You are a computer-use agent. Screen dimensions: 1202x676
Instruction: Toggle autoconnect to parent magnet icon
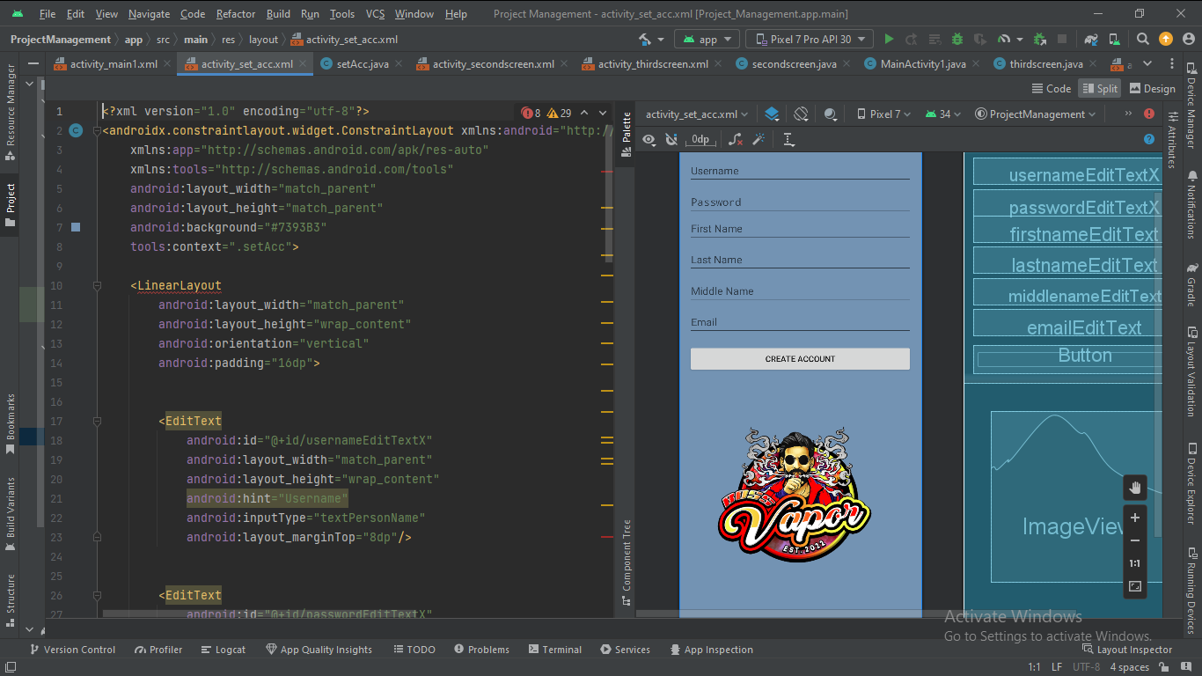click(671, 140)
